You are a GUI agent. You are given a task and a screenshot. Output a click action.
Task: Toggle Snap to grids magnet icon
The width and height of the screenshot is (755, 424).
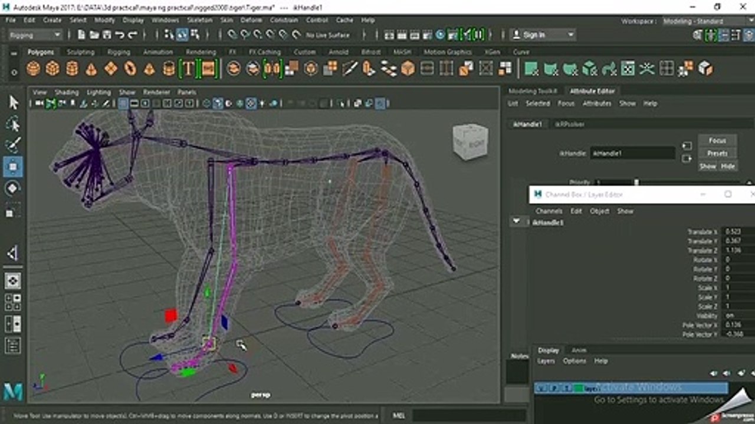pyautogui.click(x=232, y=35)
